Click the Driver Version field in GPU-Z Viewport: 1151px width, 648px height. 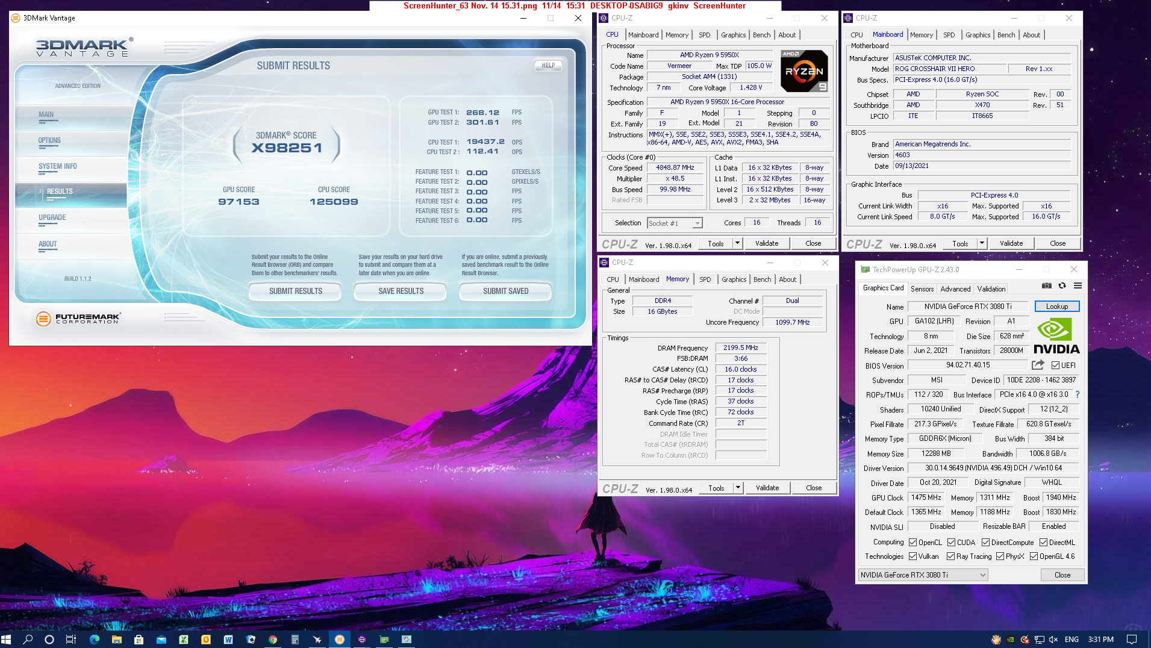pos(993,468)
